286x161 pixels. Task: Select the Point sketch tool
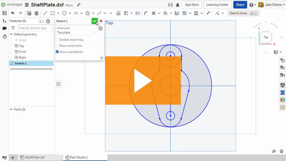[111, 13]
